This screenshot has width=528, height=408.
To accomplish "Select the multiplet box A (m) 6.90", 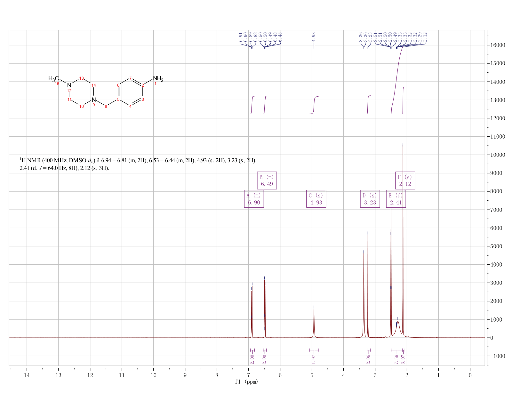I will (x=254, y=199).
